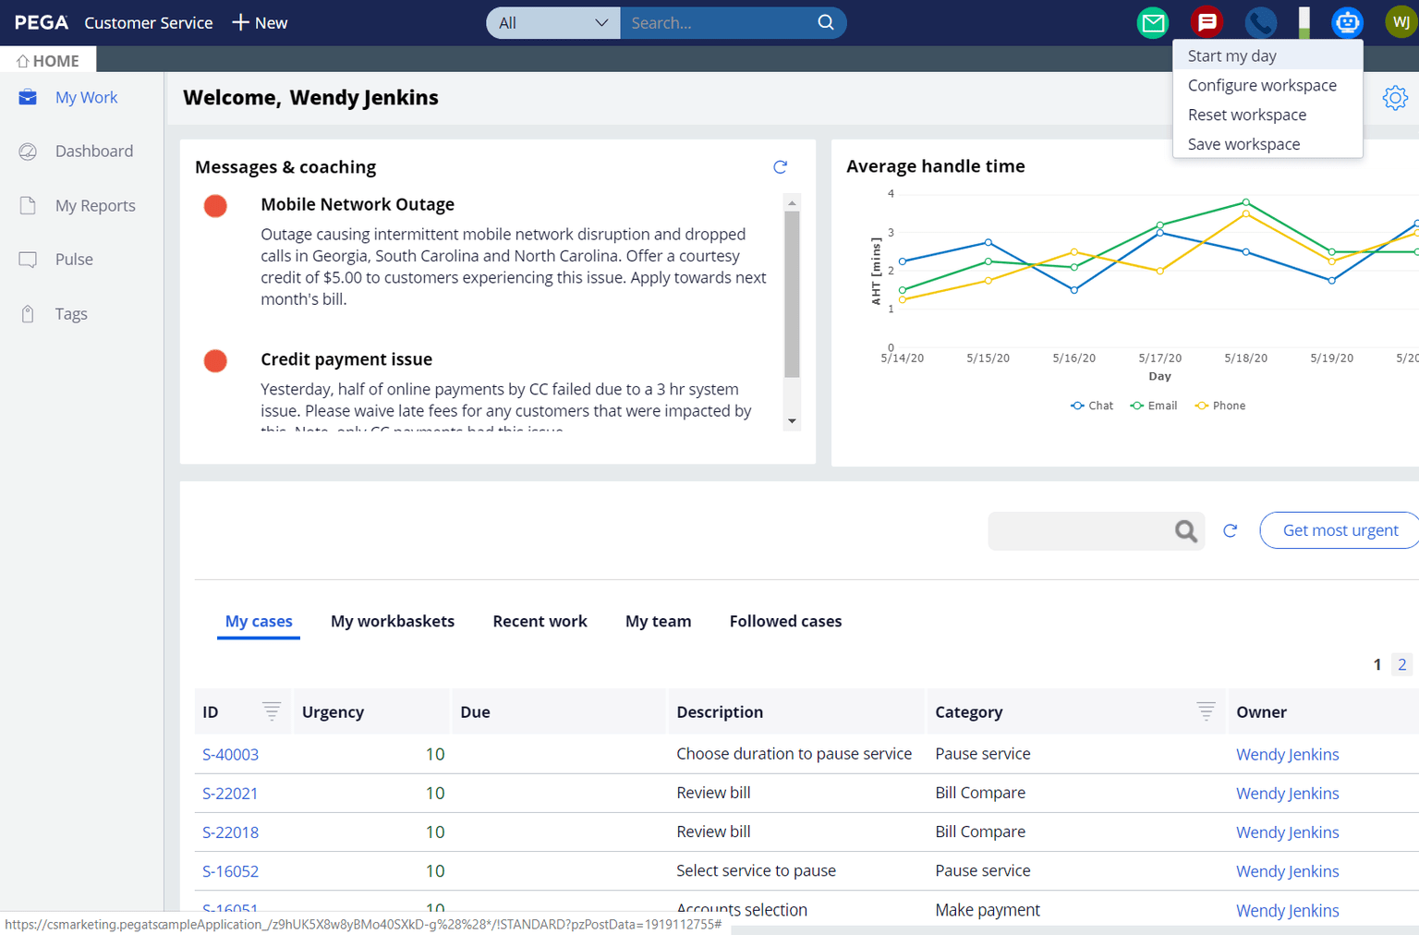Click the Get most urgent button
Image resolution: width=1419 pixels, height=935 pixels.
(1340, 530)
